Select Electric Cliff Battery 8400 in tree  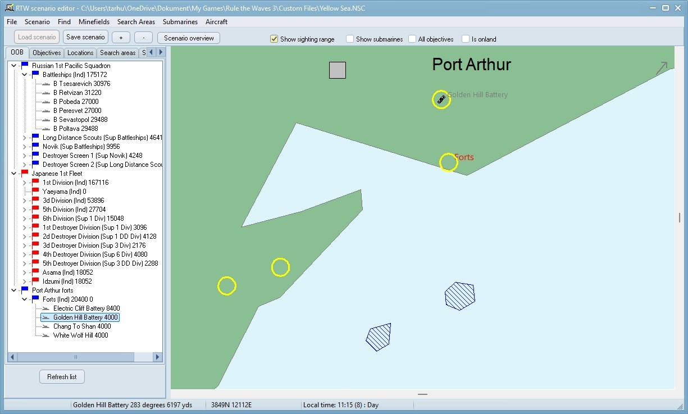pos(86,308)
